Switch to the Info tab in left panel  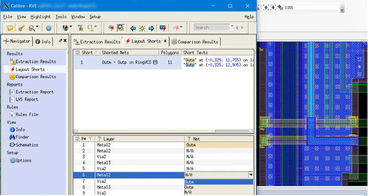coord(43,41)
